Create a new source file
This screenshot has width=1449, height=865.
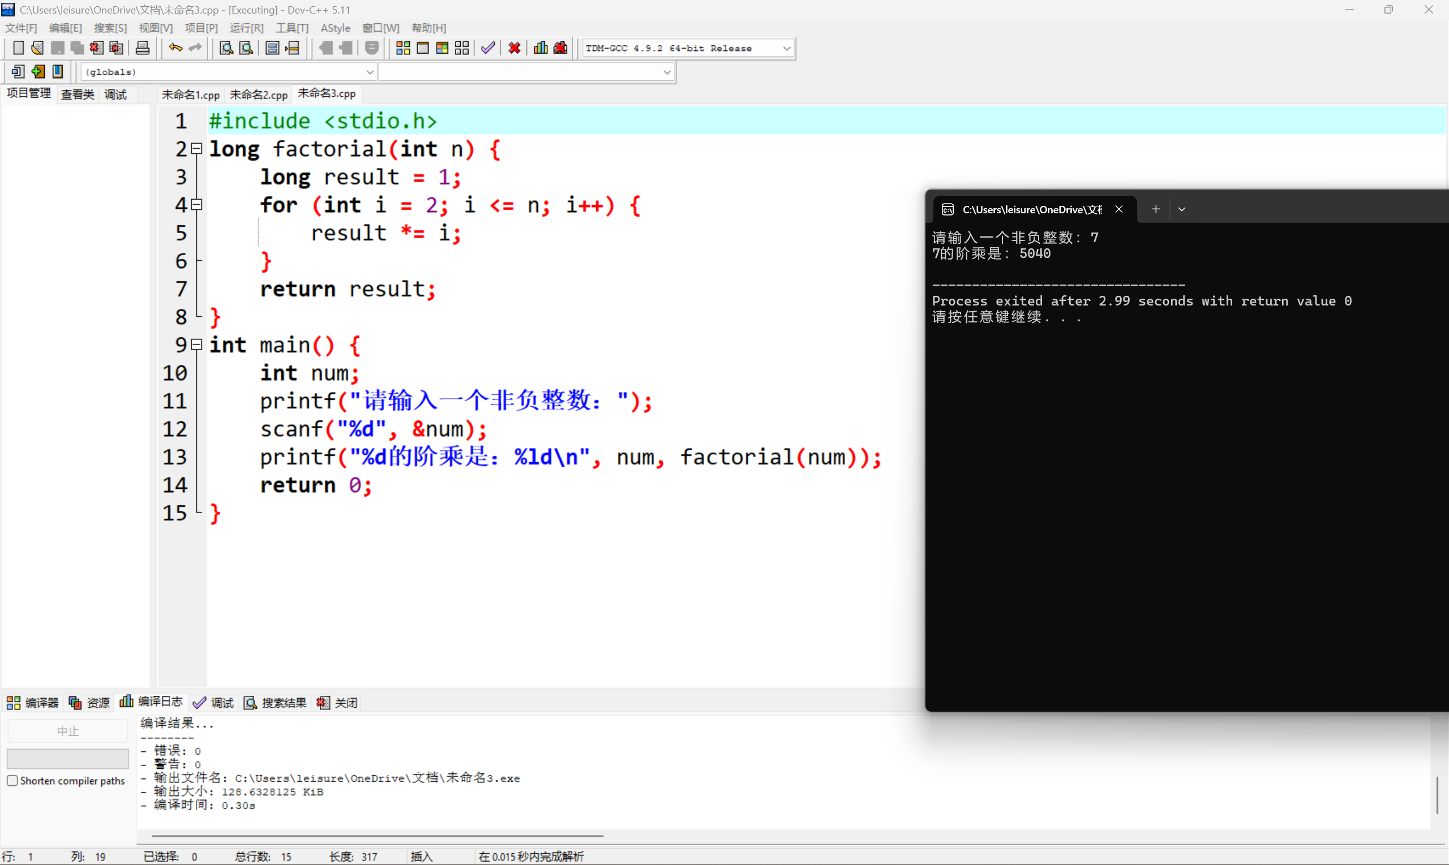point(18,48)
